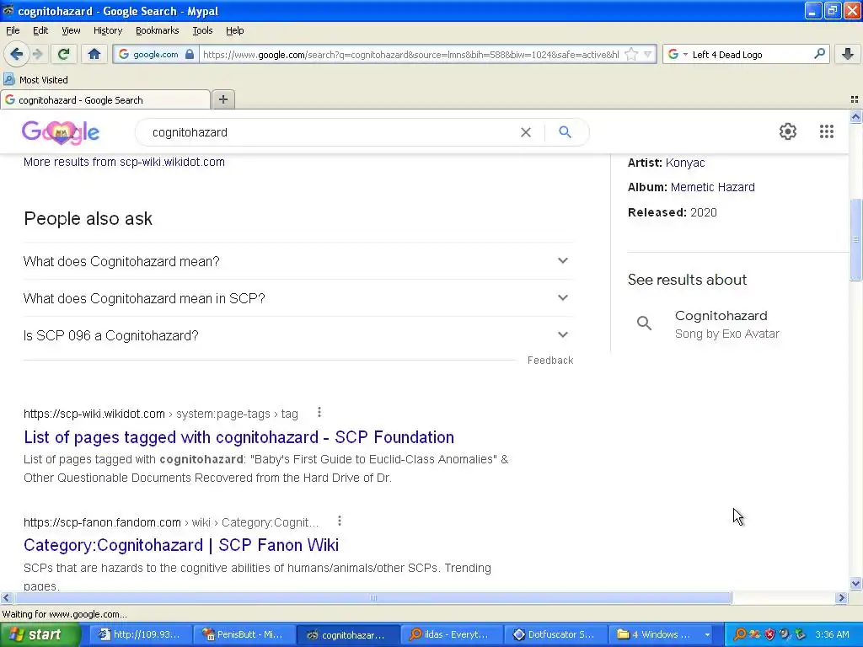Open Category:Cognitohazard SCP Fanon Wiki result
This screenshot has width=863, height=647.
[x=181, y=545]
